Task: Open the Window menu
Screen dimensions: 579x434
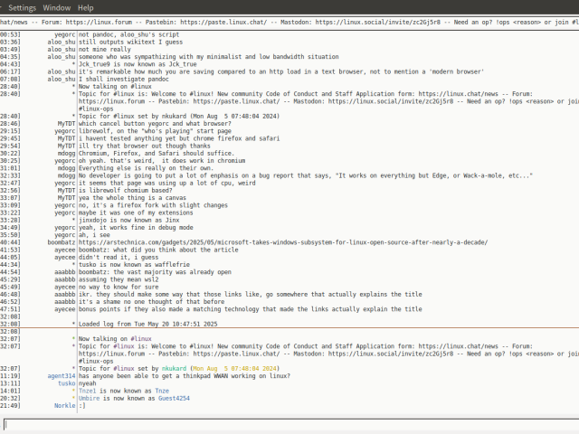Action: point(56,7)
